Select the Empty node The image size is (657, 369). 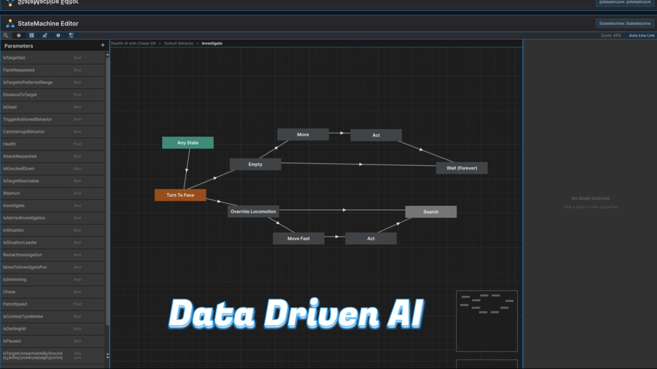coord(255,164)
